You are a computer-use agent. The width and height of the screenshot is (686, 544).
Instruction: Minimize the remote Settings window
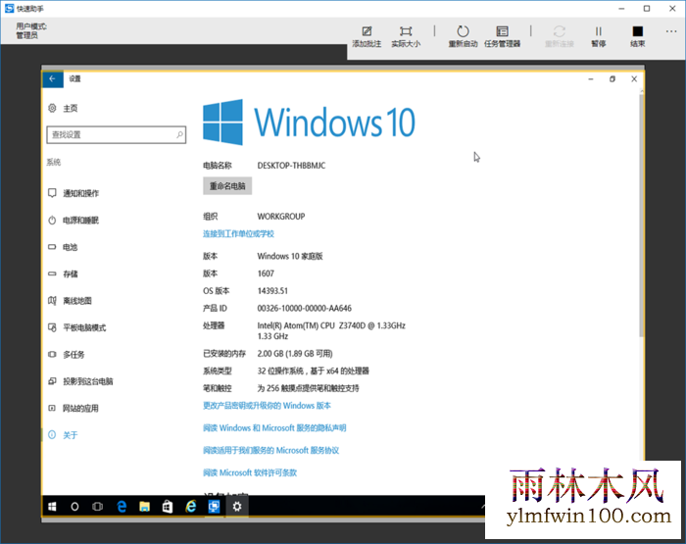pos(591,78)
